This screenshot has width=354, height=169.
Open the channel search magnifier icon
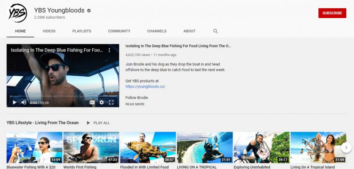pyautogui.click(x=216, y=31)
